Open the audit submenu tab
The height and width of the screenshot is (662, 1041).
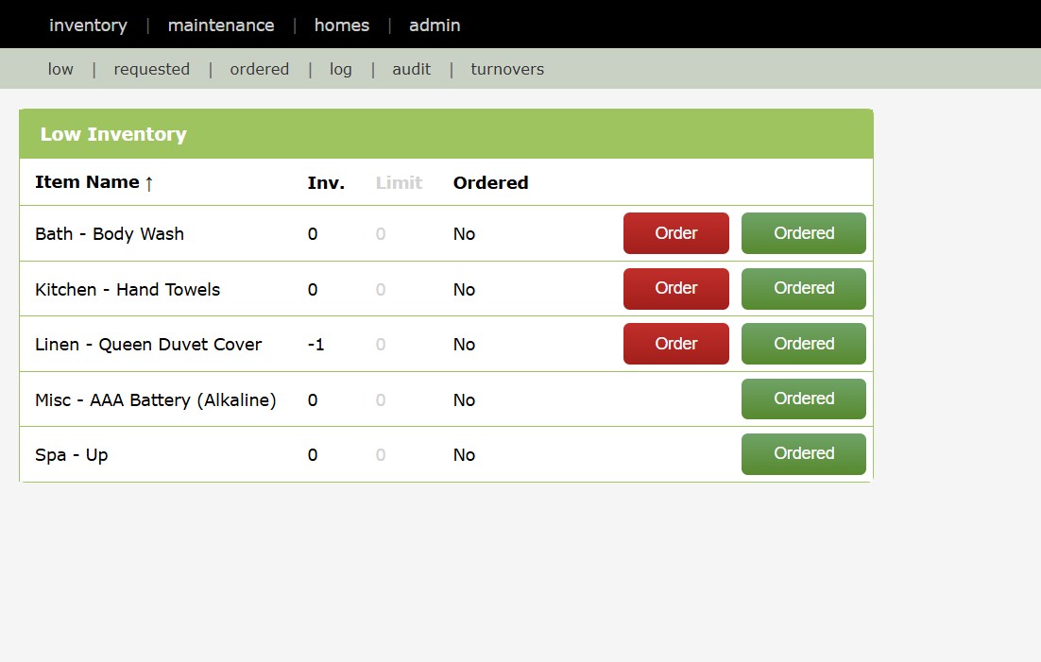pos(411,69)
